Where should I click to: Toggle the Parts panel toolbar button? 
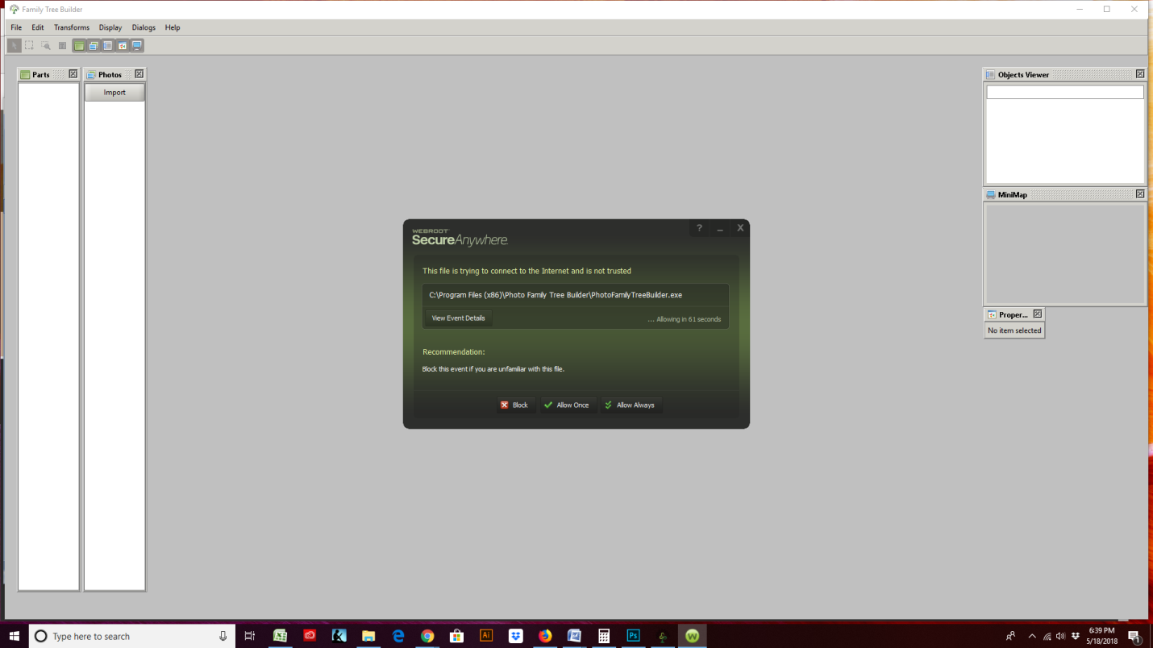78,46
